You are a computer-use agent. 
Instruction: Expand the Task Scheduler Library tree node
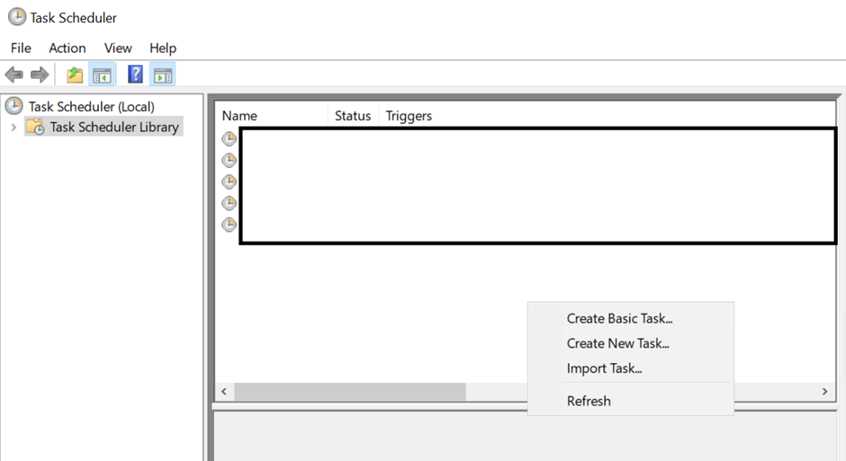(x=13, y=128)
